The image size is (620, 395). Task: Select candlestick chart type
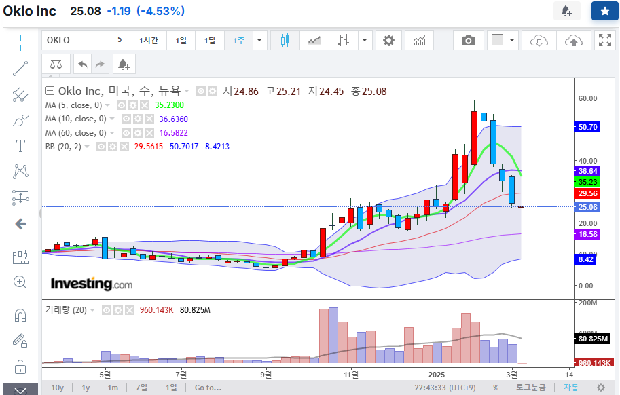(x=285, y=40)
